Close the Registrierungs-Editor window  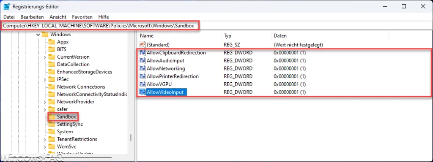click(x=423, y=6)
